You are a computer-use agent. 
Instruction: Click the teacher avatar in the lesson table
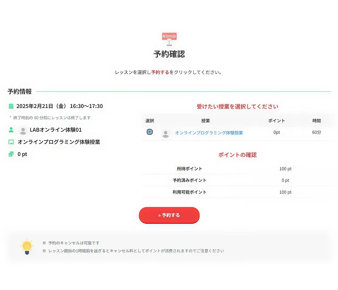pos(165,133)
